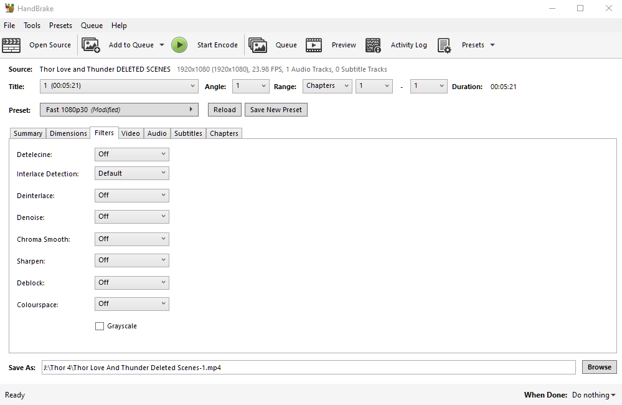Click the HandBrake app logo icon
The image size is (622, 405).
tap(9, 8)
